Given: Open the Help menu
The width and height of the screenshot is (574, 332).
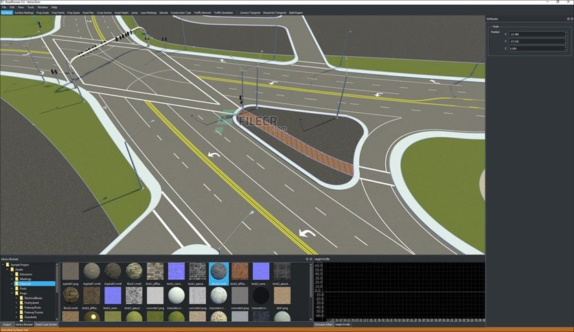Looking at the screenshot, I should click(x=54, y=7).
